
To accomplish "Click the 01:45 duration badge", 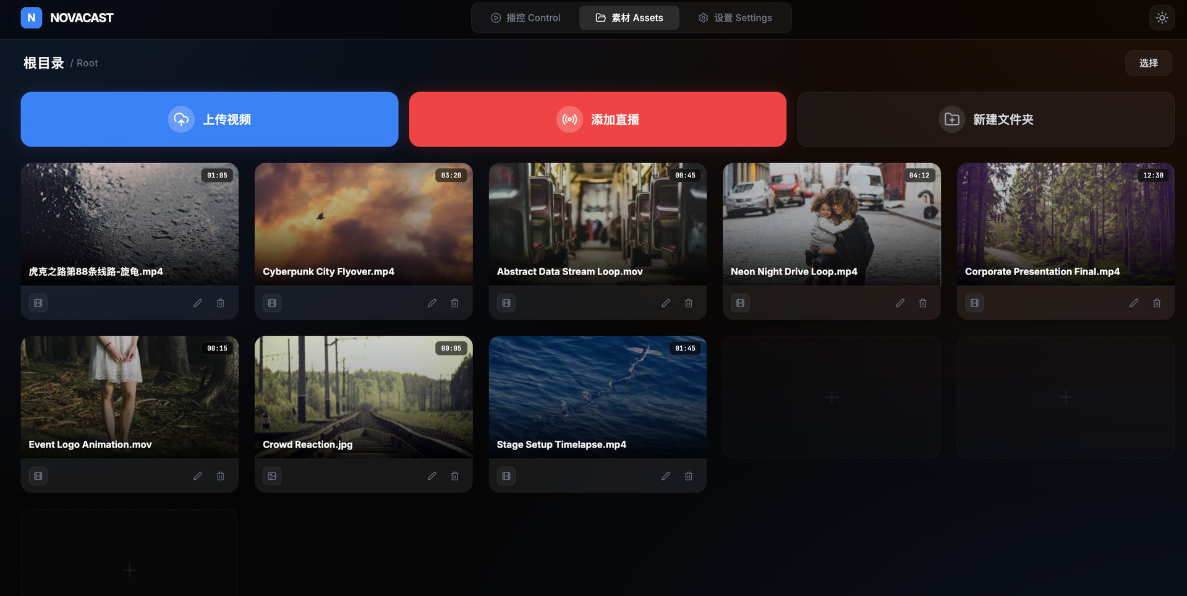I will (685, 349).
